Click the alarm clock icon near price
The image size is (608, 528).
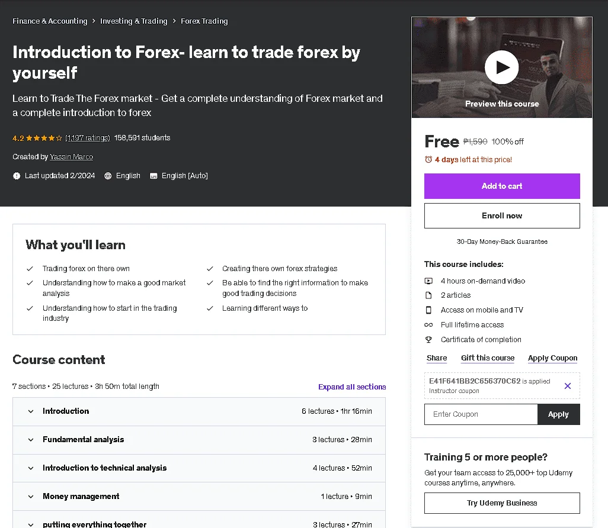click(x=428, y=160)
